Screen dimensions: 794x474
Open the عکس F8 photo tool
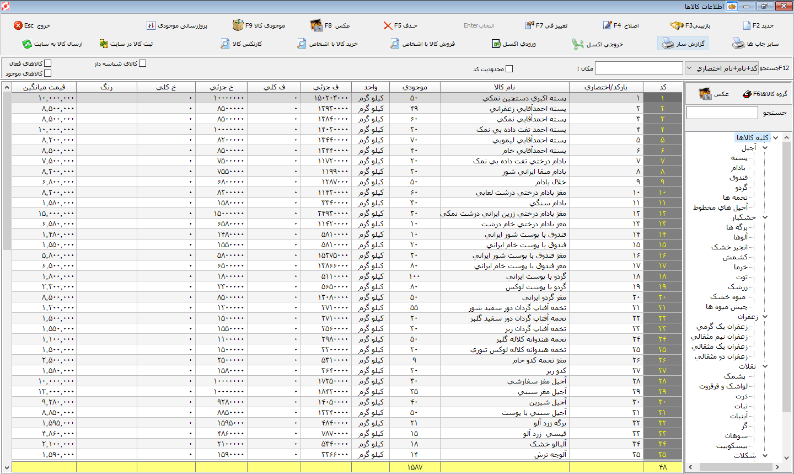tap(316, 25)
